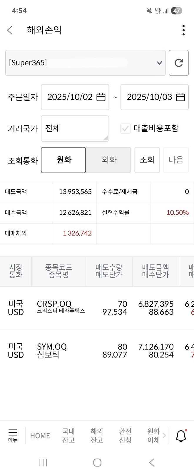Viewport: 194px width, 475px height.
Task: Navigate to 해외잔고 tab
Action: [x=97, y=435]
